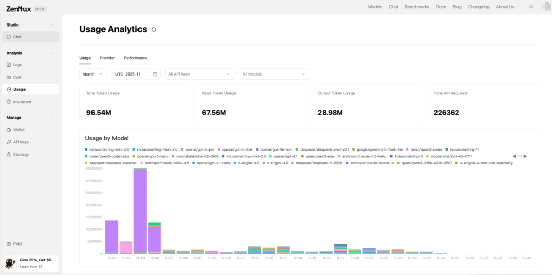552x275 pixels.
Task: Toggle openai/gpt-5-pro legend series
Action: click(197, 149)
